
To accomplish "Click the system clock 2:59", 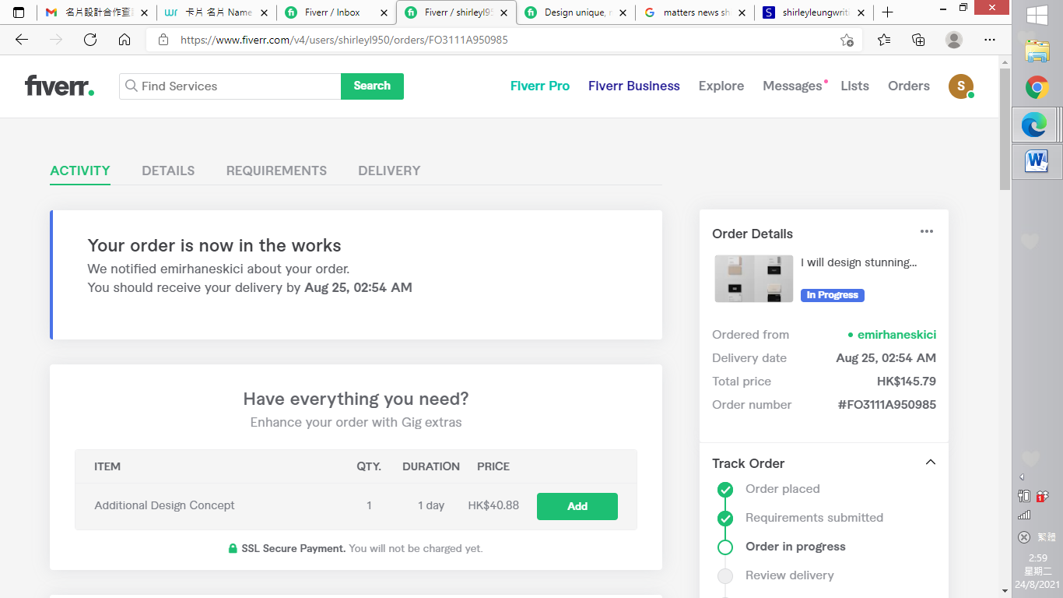I will (x=1037, y=558).
